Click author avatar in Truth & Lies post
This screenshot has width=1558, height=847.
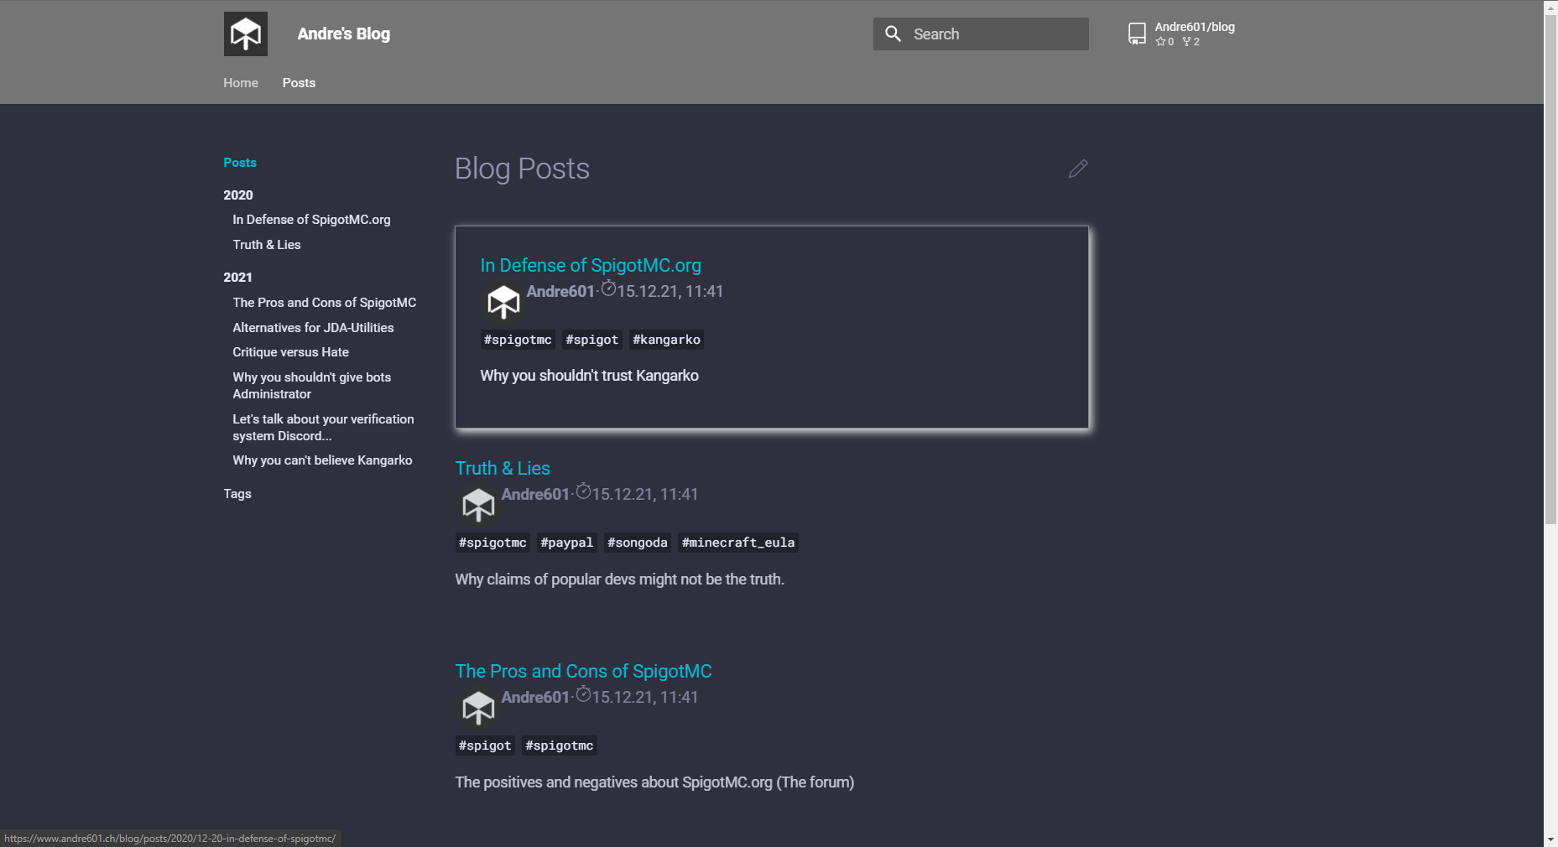[478, 505]
